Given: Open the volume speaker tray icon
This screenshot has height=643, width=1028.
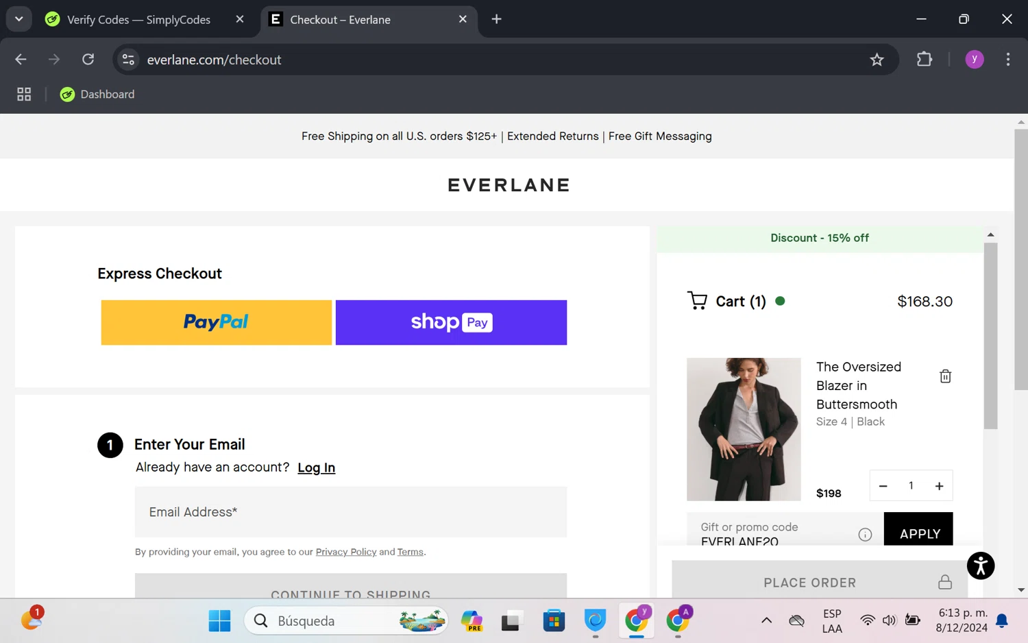Looking at the screenshot, I should click(x=890, y=621).
